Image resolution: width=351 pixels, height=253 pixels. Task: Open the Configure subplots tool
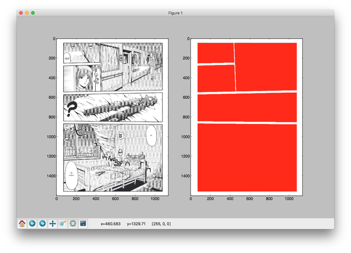pos(73,223)
